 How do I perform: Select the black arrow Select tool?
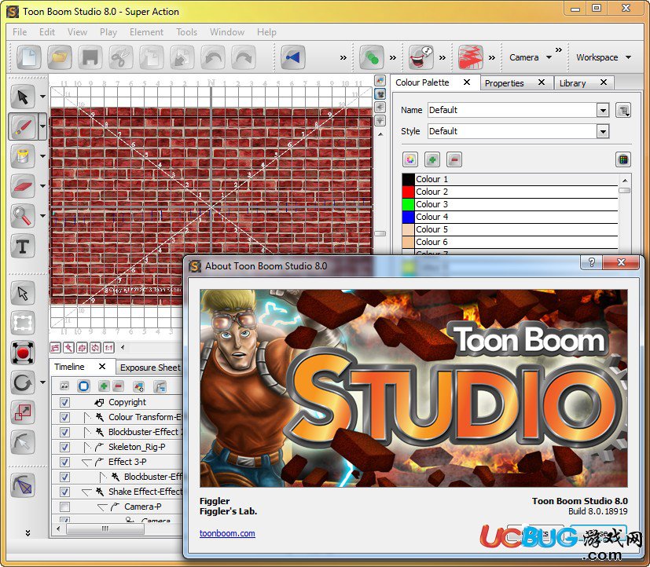pos(22,97)
